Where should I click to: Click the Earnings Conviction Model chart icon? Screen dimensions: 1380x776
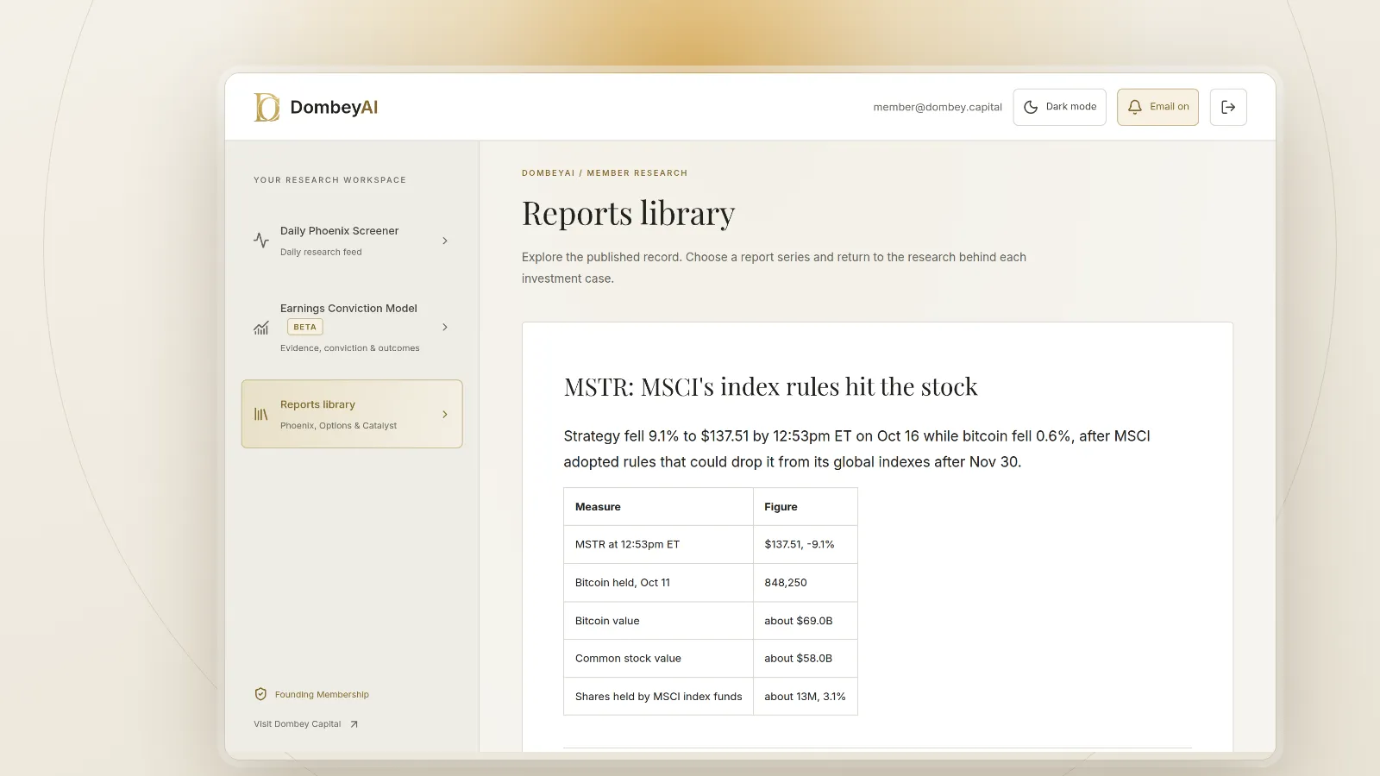261,328
